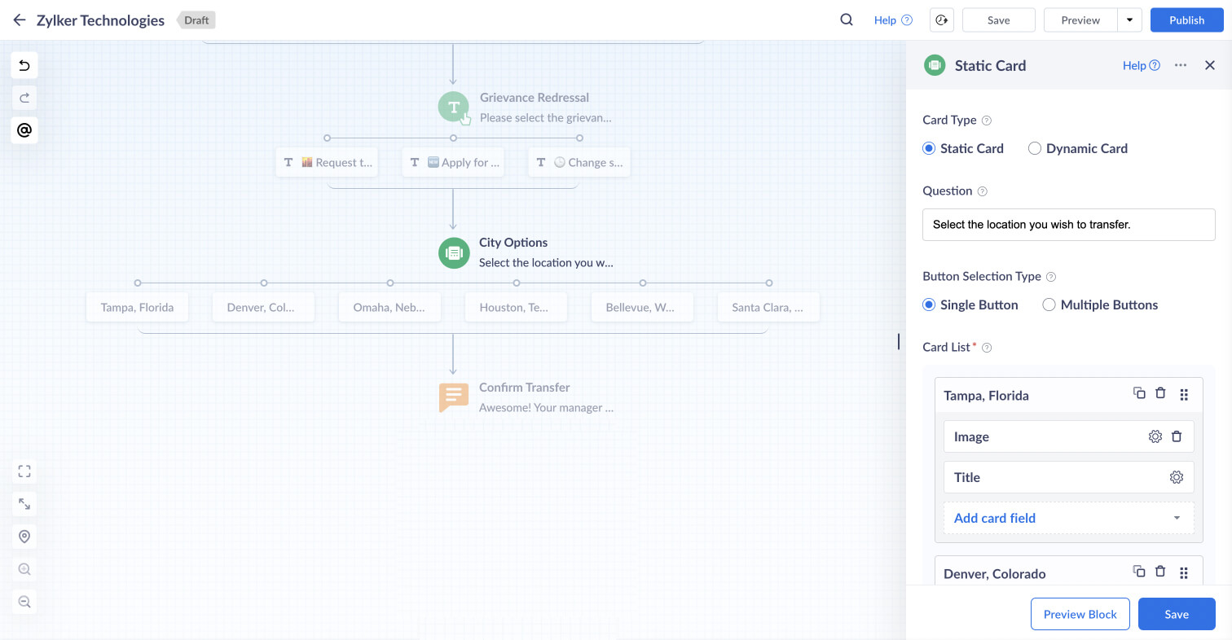Delete the Tampa, Florida card
The image size is (1232, 640).
point(1160,393)
